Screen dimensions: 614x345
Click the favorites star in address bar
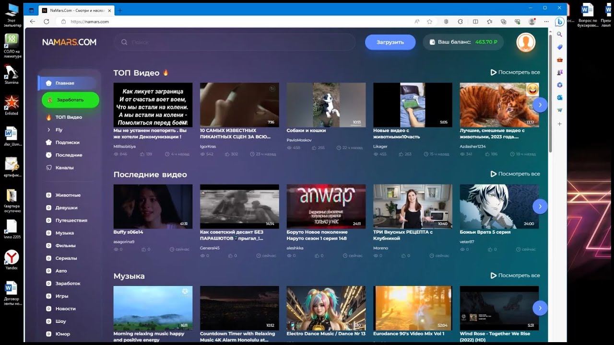(429, 22)
